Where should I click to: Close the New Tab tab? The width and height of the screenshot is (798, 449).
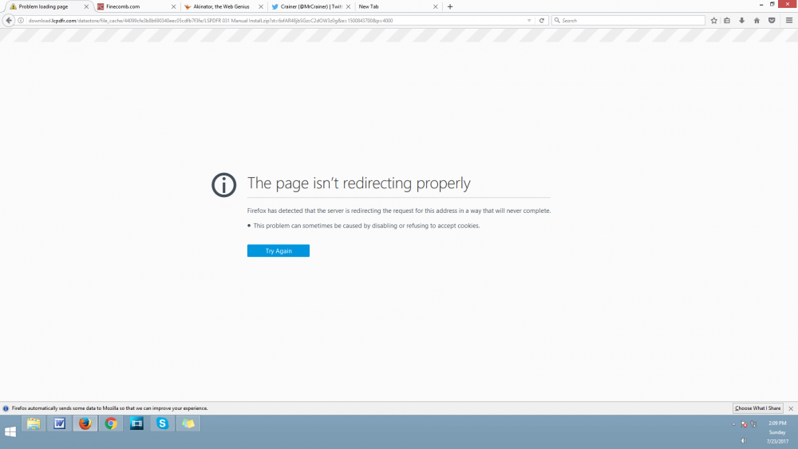pyautogui.click(x=436, y=6)
